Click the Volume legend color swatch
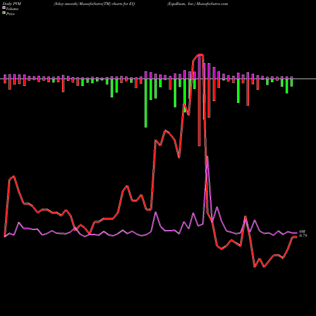Screen dimensions: 316x316 (4, 8)
